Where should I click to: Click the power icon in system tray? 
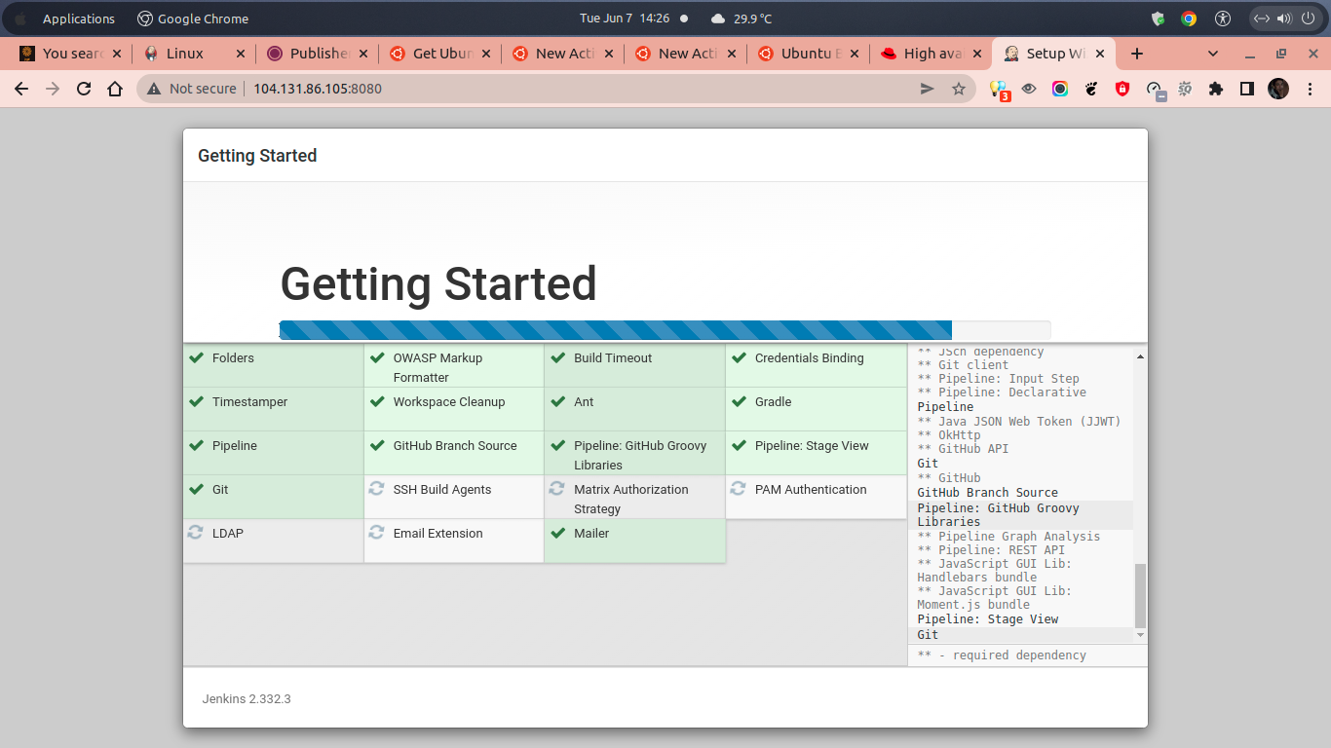click(x=1308, y=19)
